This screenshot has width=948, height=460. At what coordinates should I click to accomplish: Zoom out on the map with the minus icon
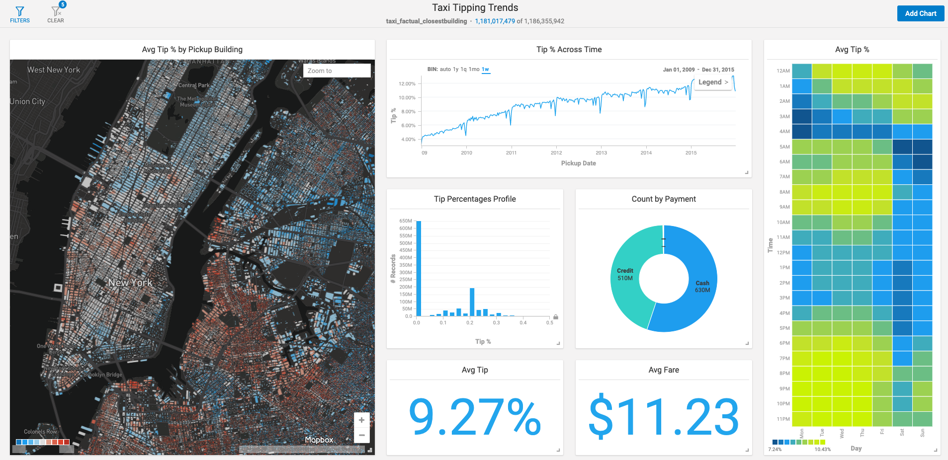(x=361, y=435)
